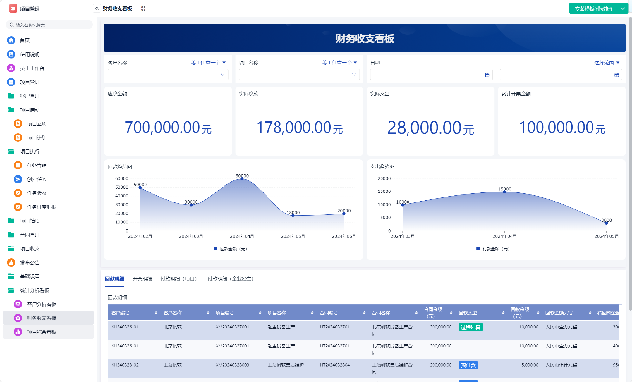Open 任务验收 shield icon in sidebar

coord(18,193)
